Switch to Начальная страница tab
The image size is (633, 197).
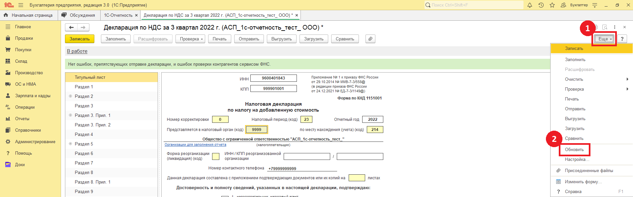tap(29, 15)
